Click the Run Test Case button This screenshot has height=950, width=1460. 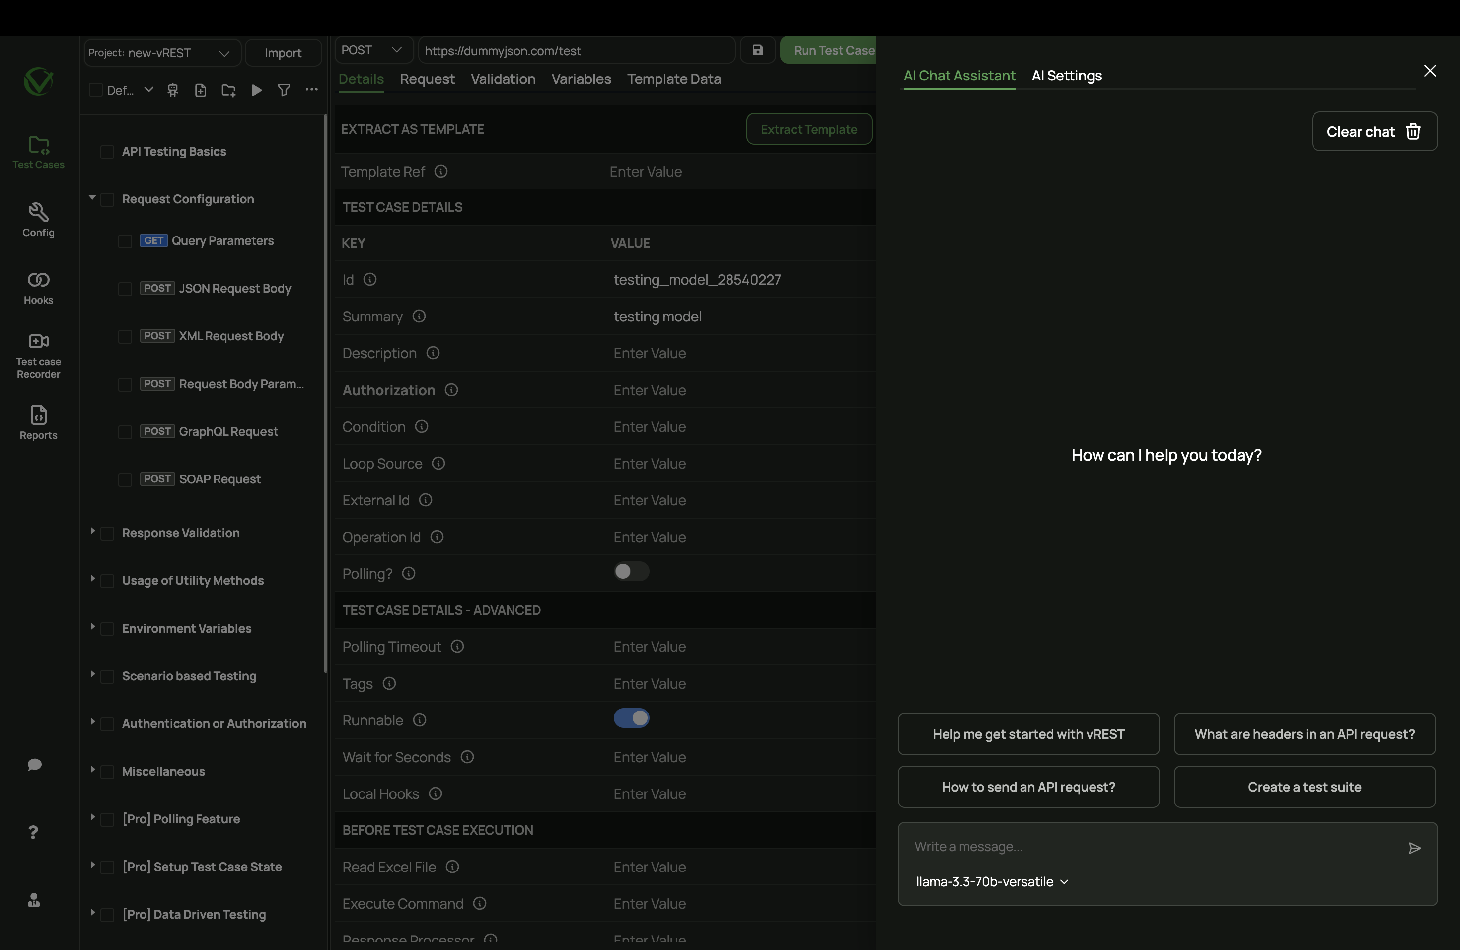(828, 50)
